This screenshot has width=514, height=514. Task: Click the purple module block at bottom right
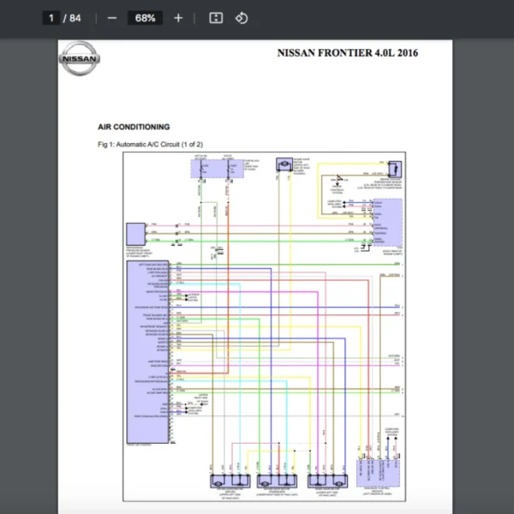click(x=378, y=474)
